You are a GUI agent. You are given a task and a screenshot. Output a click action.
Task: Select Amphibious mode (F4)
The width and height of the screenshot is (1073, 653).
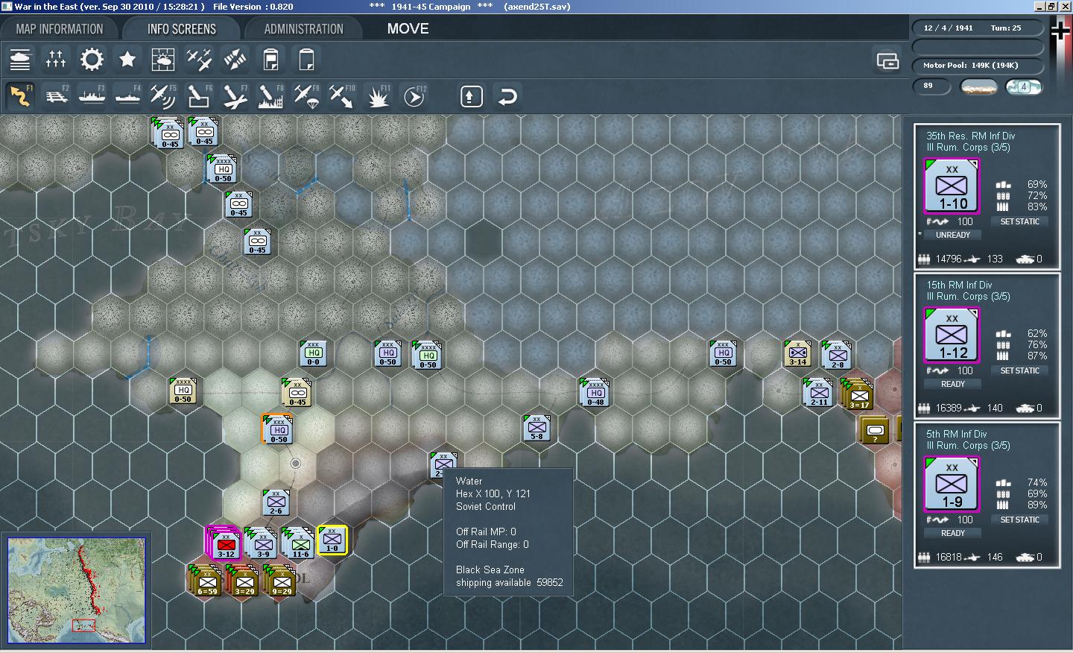pos(127,96)
